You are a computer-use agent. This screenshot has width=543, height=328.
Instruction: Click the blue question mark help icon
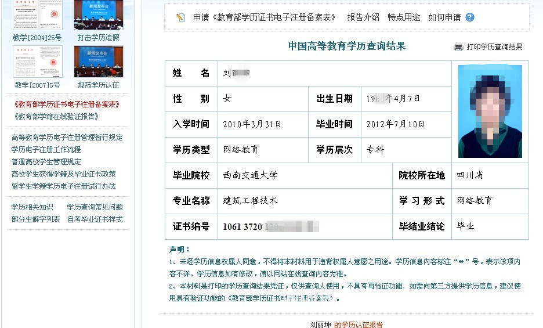click(470, 17)
